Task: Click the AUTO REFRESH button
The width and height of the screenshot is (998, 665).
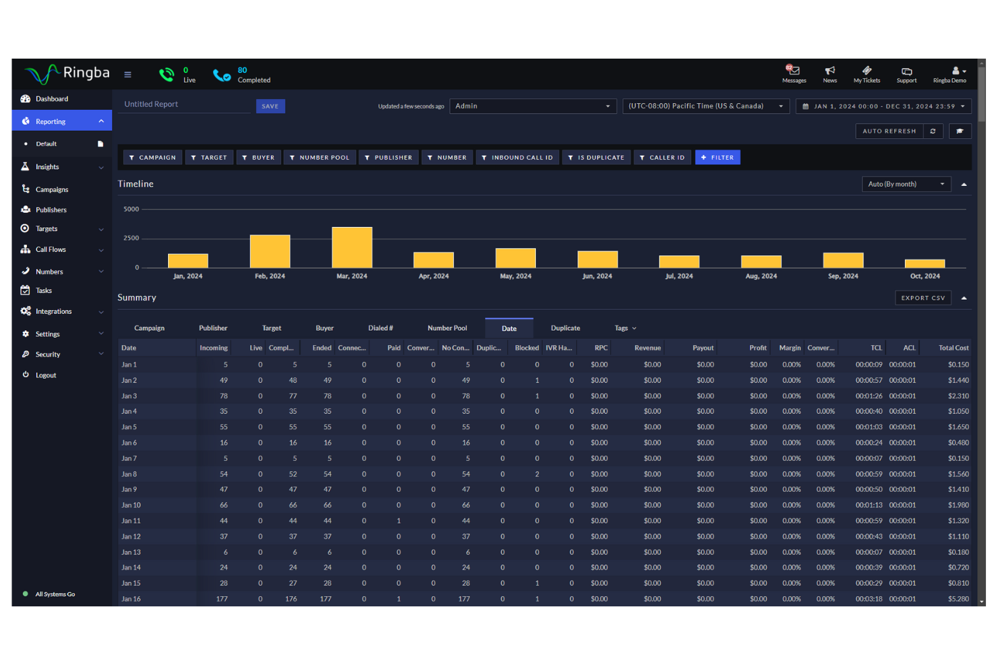Action: click(x=889, y=131)
